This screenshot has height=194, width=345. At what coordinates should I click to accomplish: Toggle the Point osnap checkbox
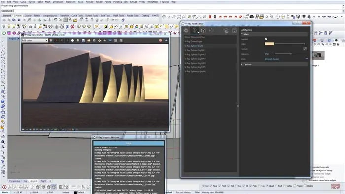(220, 186)
